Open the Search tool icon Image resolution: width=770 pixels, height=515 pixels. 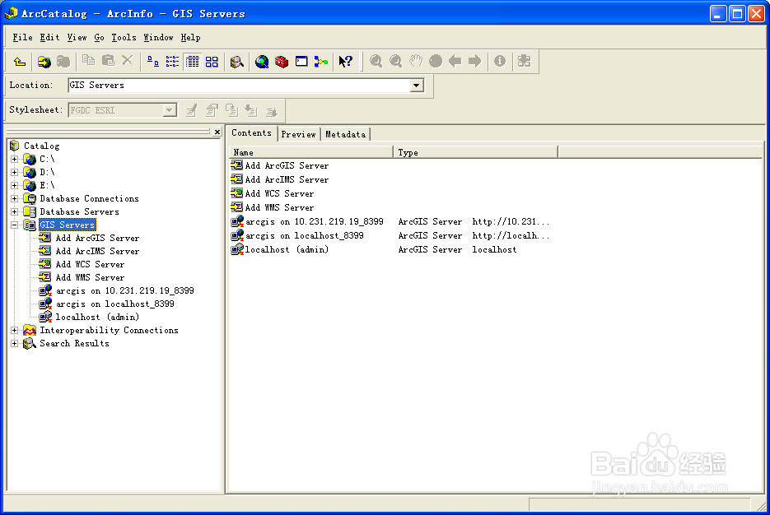(x=236, y=62)
